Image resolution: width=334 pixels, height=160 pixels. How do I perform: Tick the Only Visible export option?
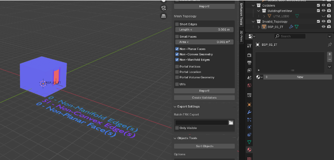177,128
